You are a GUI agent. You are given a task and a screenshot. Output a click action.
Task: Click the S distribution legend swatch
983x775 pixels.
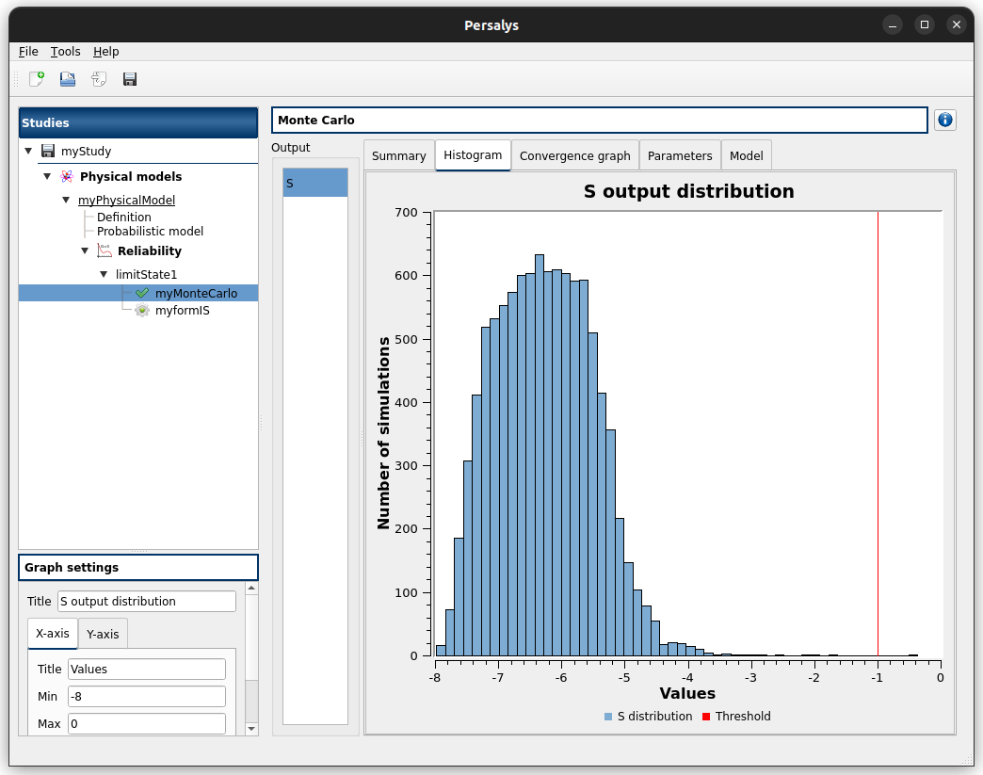(x=608, y=717)
